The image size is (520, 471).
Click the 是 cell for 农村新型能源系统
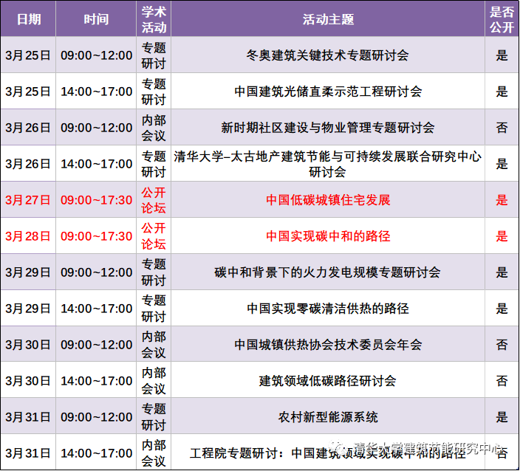502,416
